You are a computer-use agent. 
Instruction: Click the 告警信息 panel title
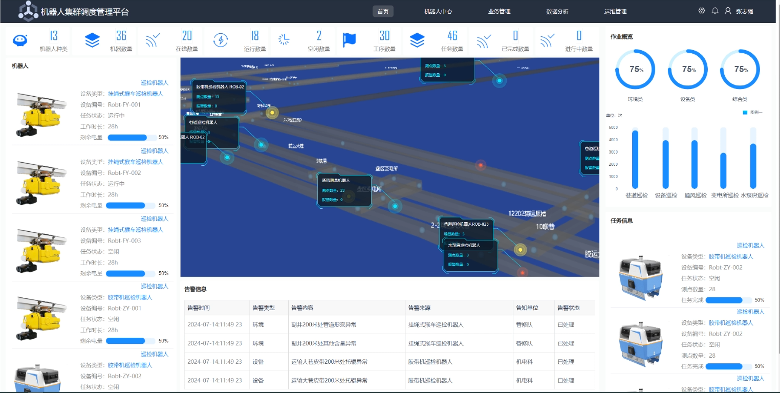(196, 289)
